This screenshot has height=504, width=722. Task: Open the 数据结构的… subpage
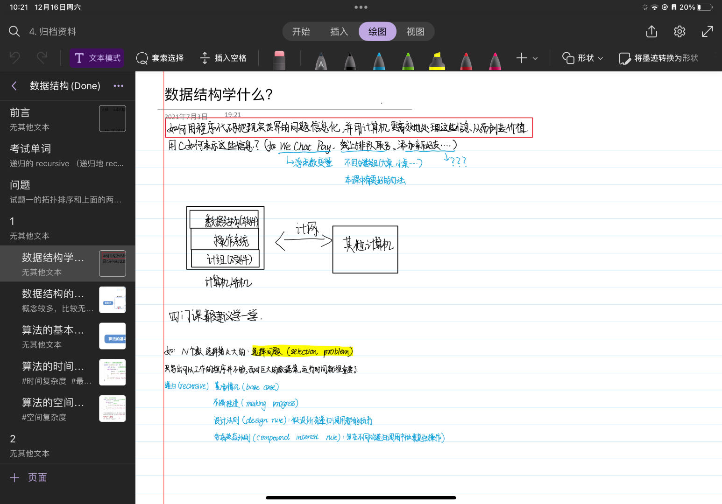pos(67,300)
